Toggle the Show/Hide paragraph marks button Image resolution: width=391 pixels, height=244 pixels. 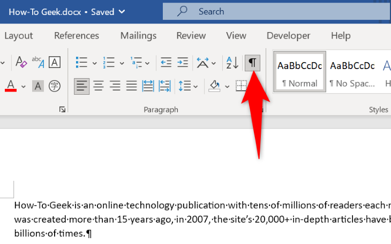252,63
